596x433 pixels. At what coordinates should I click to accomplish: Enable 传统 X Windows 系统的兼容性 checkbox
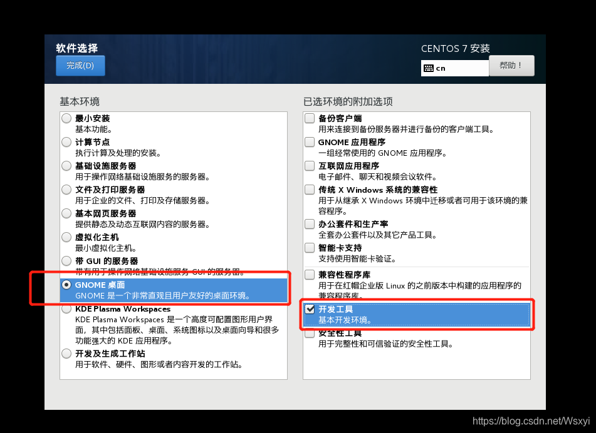pyautogui.click(x=310, y=190)
